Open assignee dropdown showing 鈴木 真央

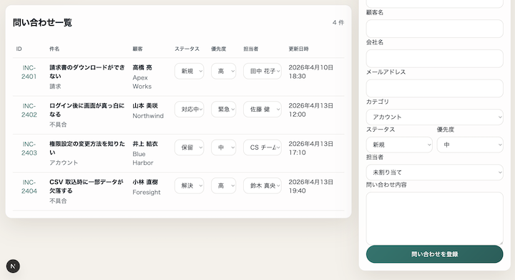262,185
